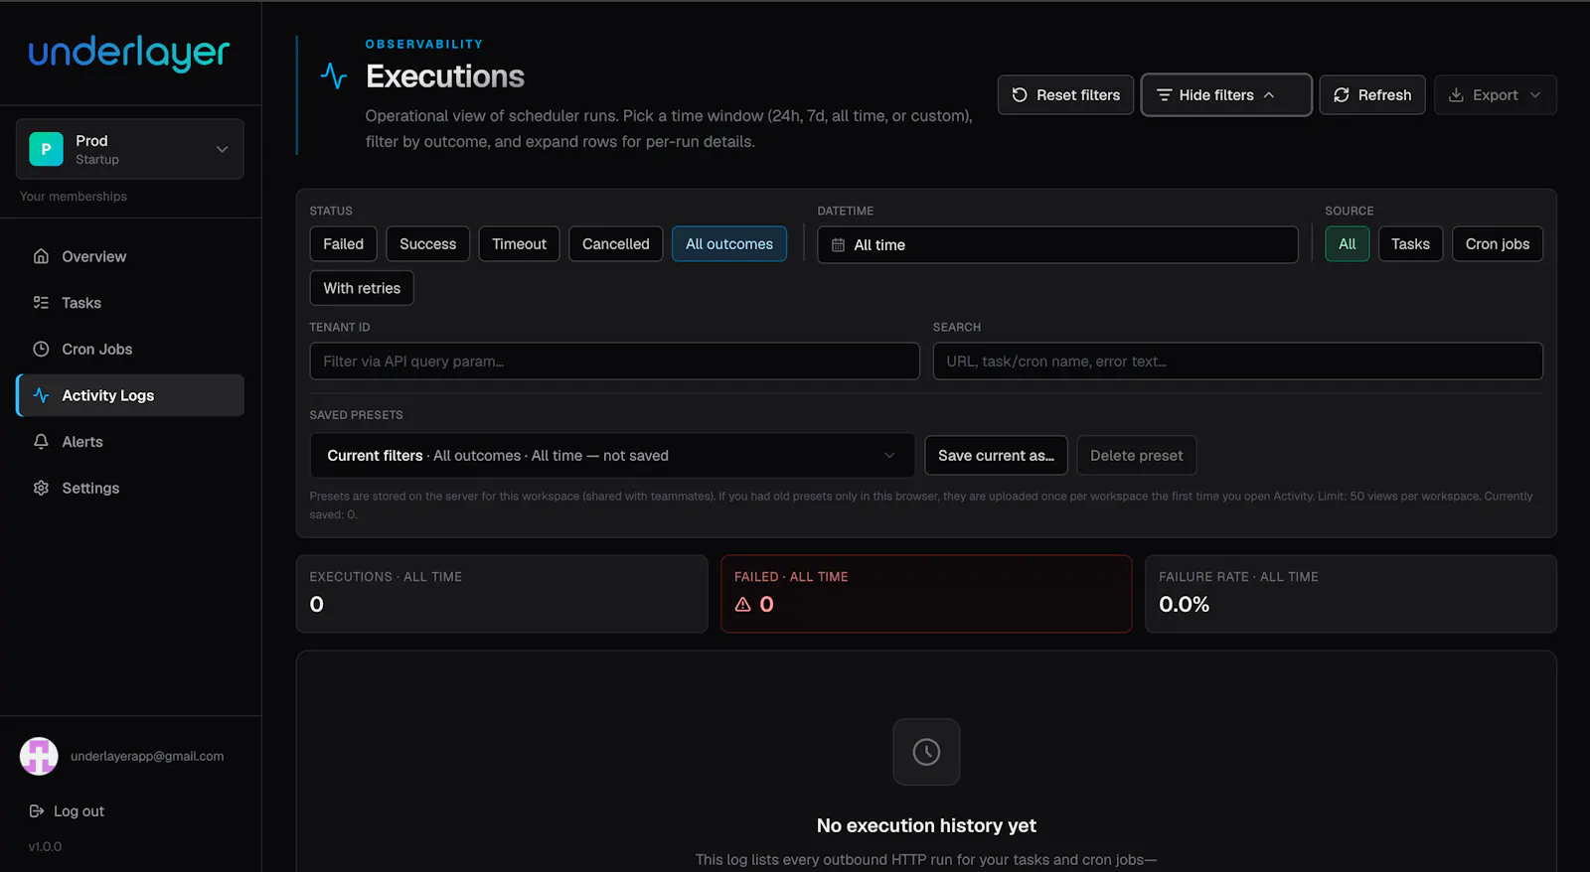Click underlayerapp@gmail.com account email
This screenshot has height=872, width=1590.
coord(147,756)
